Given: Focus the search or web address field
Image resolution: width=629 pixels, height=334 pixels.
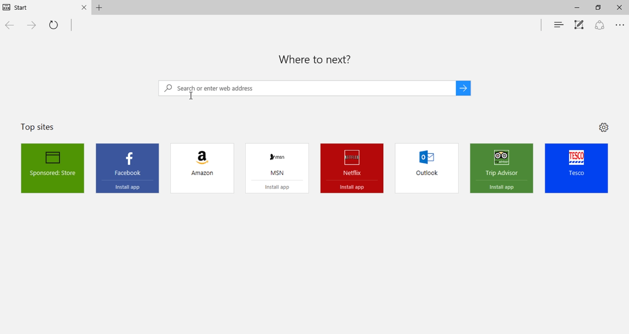Looking at the screenshot, I should click(307, 88).
